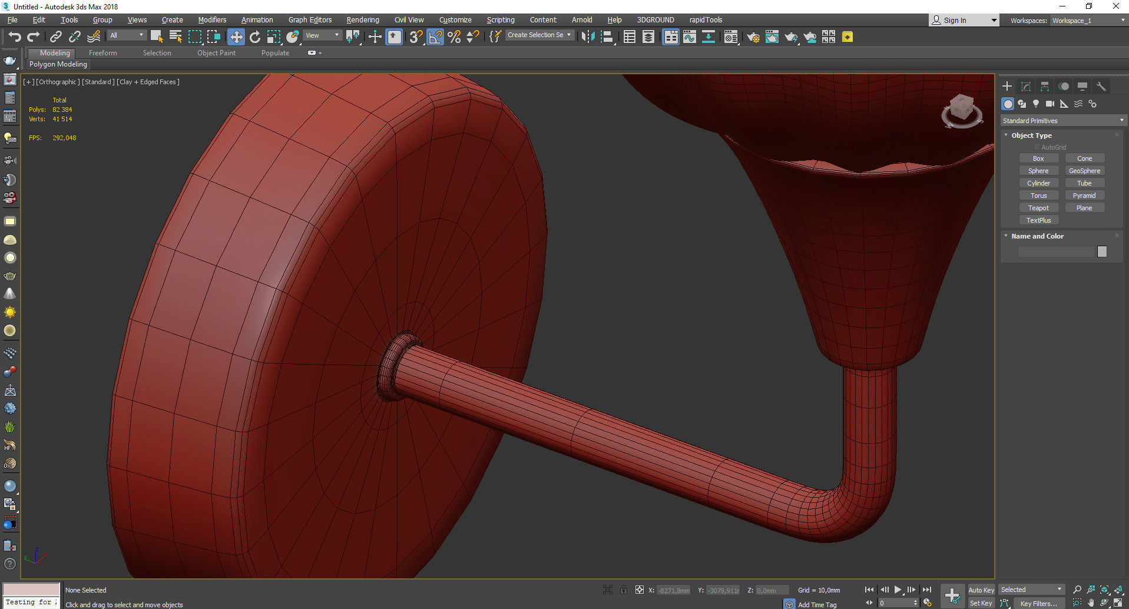
Task: Click the object name input field
Action: point(1057,251)
